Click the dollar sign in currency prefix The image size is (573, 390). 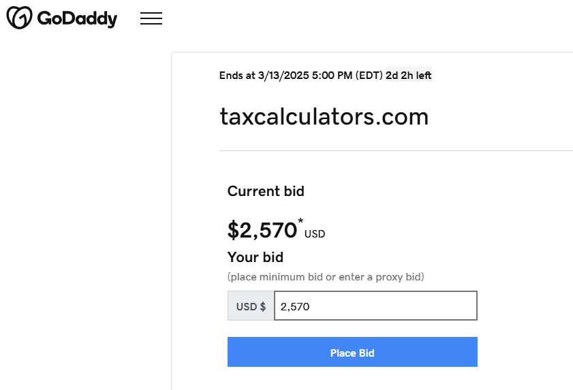pos(263,306)
